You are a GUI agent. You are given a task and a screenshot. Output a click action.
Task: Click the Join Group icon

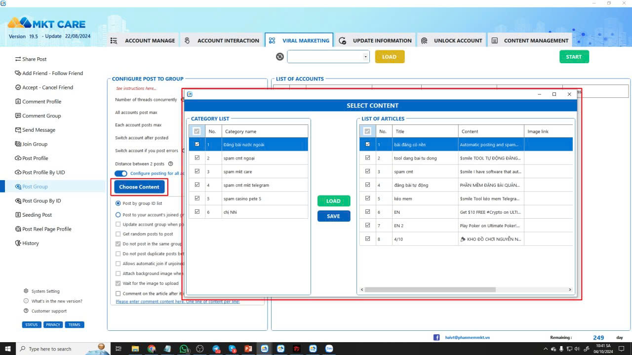18,144
